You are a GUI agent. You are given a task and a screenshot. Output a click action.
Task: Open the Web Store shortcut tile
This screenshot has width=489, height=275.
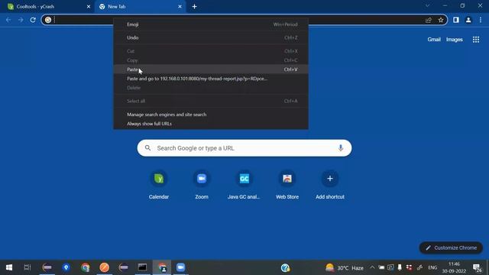tap(287, 185)
